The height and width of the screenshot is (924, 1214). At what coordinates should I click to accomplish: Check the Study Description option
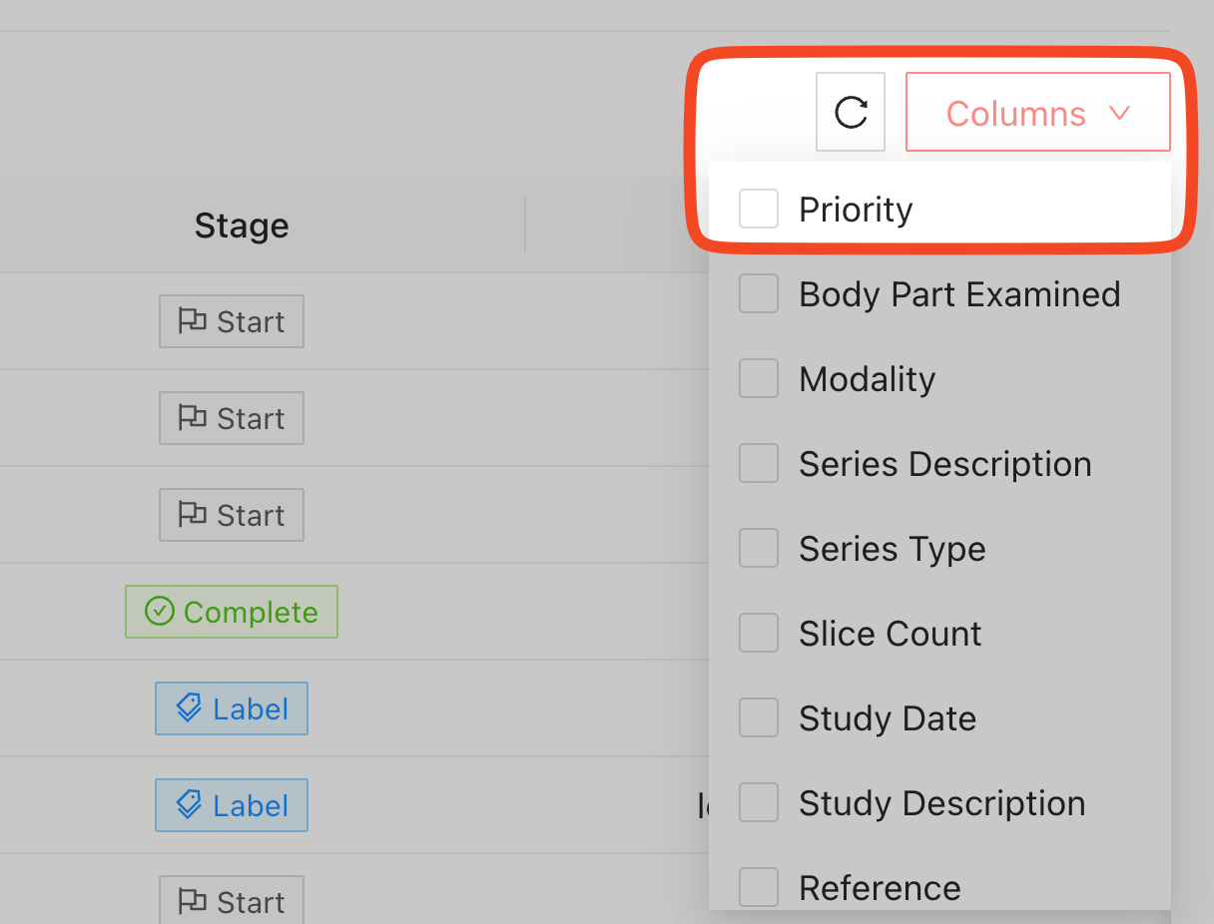(x=759, y=803)
